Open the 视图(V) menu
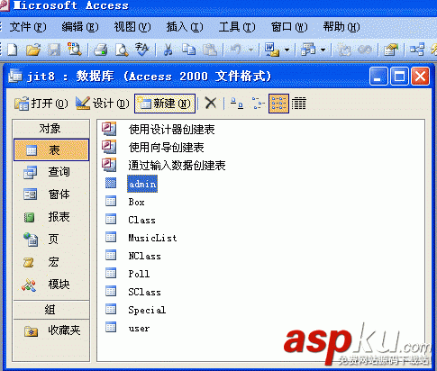The image size is (437, 371). 132,27
